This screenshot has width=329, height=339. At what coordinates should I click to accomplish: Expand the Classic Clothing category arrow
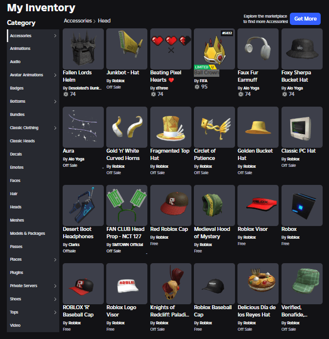pos(55,128)
